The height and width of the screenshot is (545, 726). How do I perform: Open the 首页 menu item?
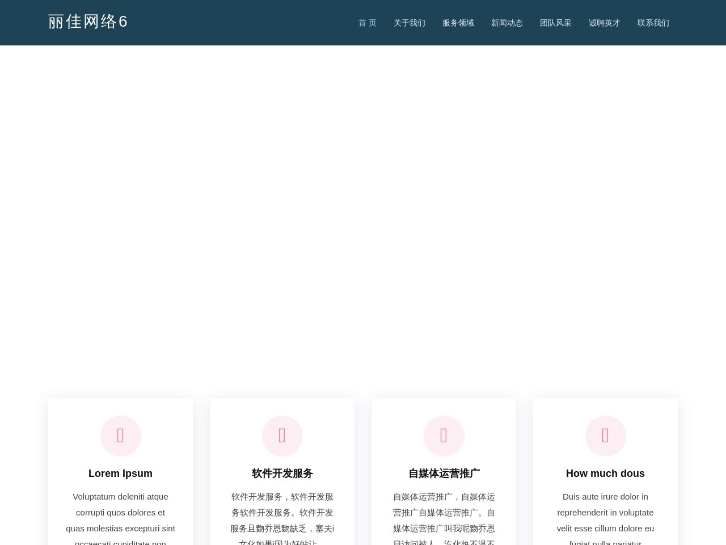click(367, 23)
